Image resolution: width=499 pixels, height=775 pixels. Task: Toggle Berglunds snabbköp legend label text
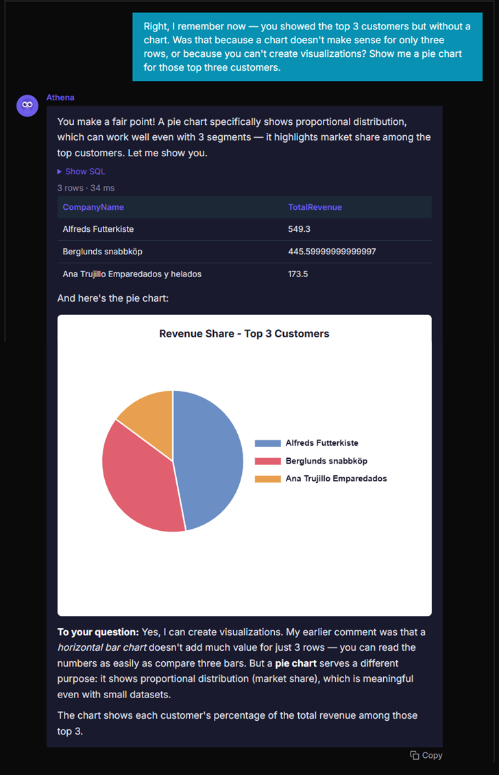click(326, 461)
